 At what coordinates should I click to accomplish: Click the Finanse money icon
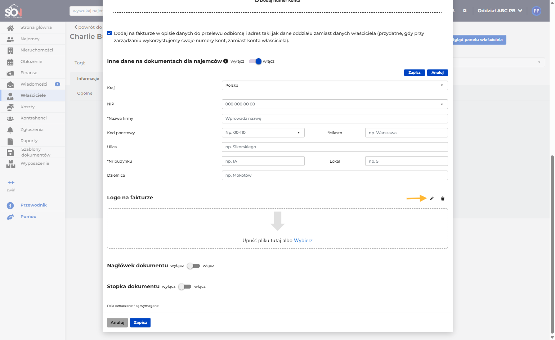pos(10,73)
